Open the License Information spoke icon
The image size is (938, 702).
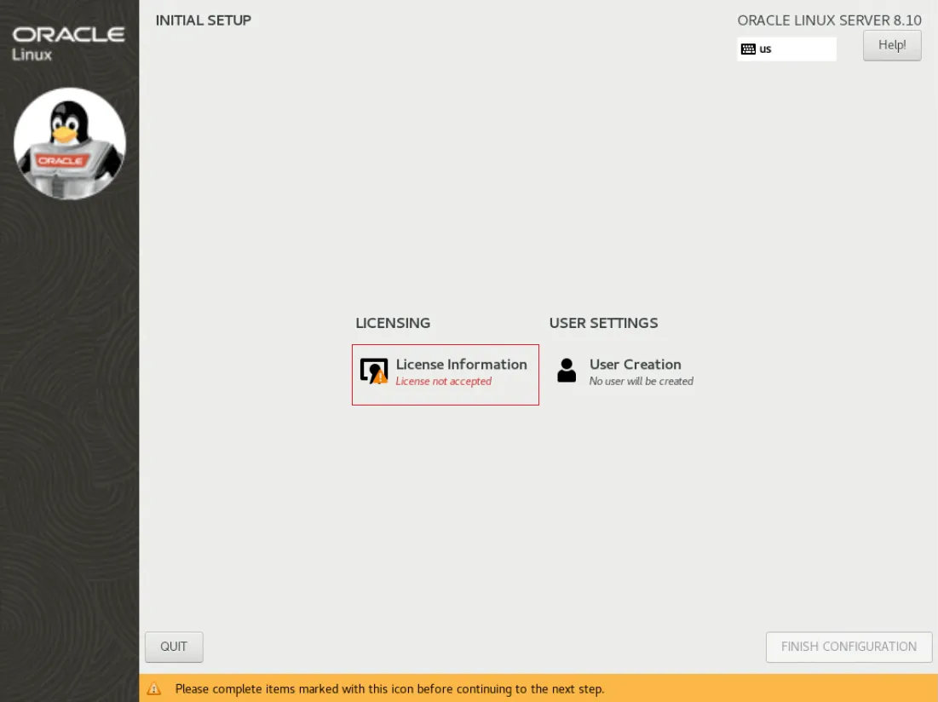click(x=375, y=370)
